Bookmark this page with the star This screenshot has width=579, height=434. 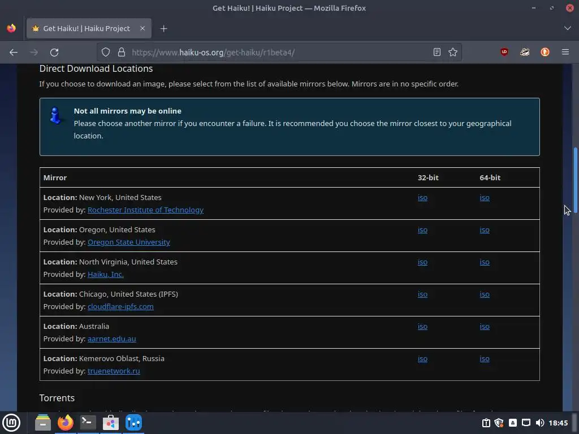point(453,53)
